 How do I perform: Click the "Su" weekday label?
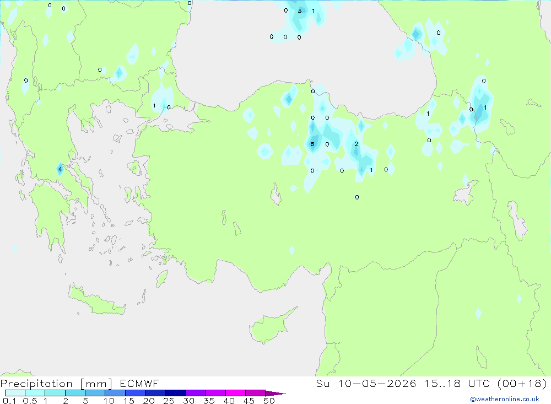pyautogui.click(x=323, y=383)
